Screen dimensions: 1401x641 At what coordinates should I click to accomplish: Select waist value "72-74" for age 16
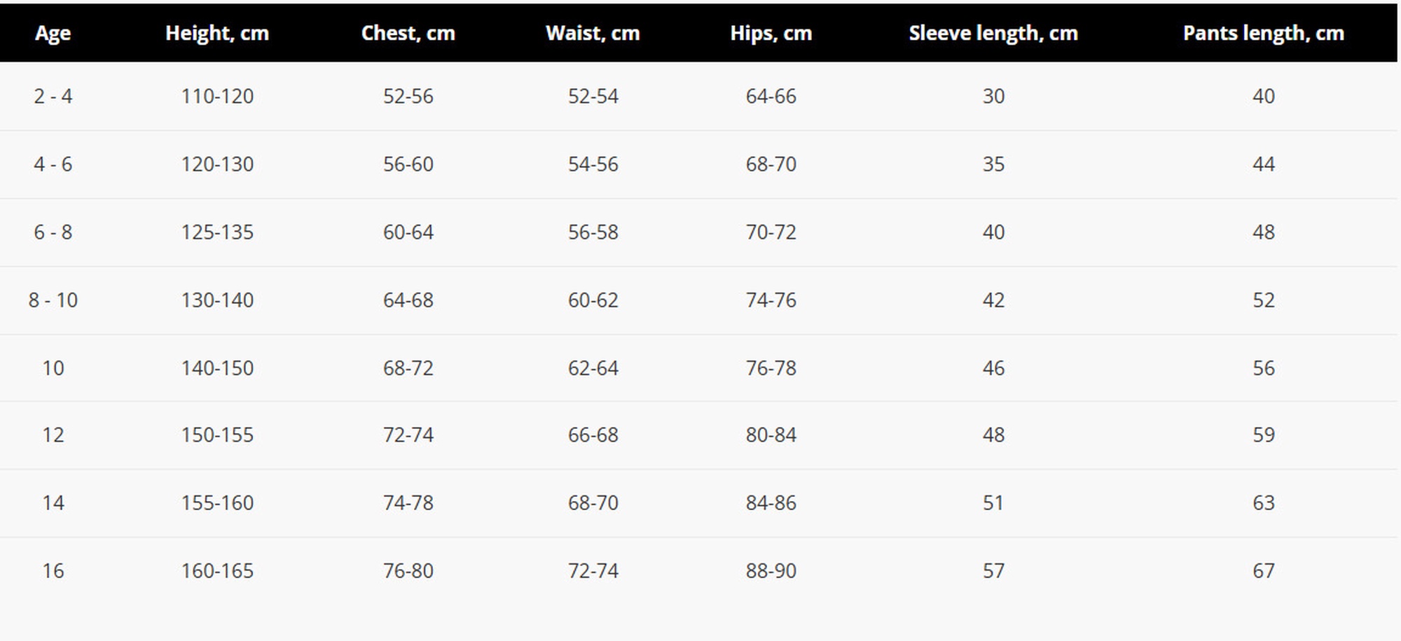pos(593,570)
